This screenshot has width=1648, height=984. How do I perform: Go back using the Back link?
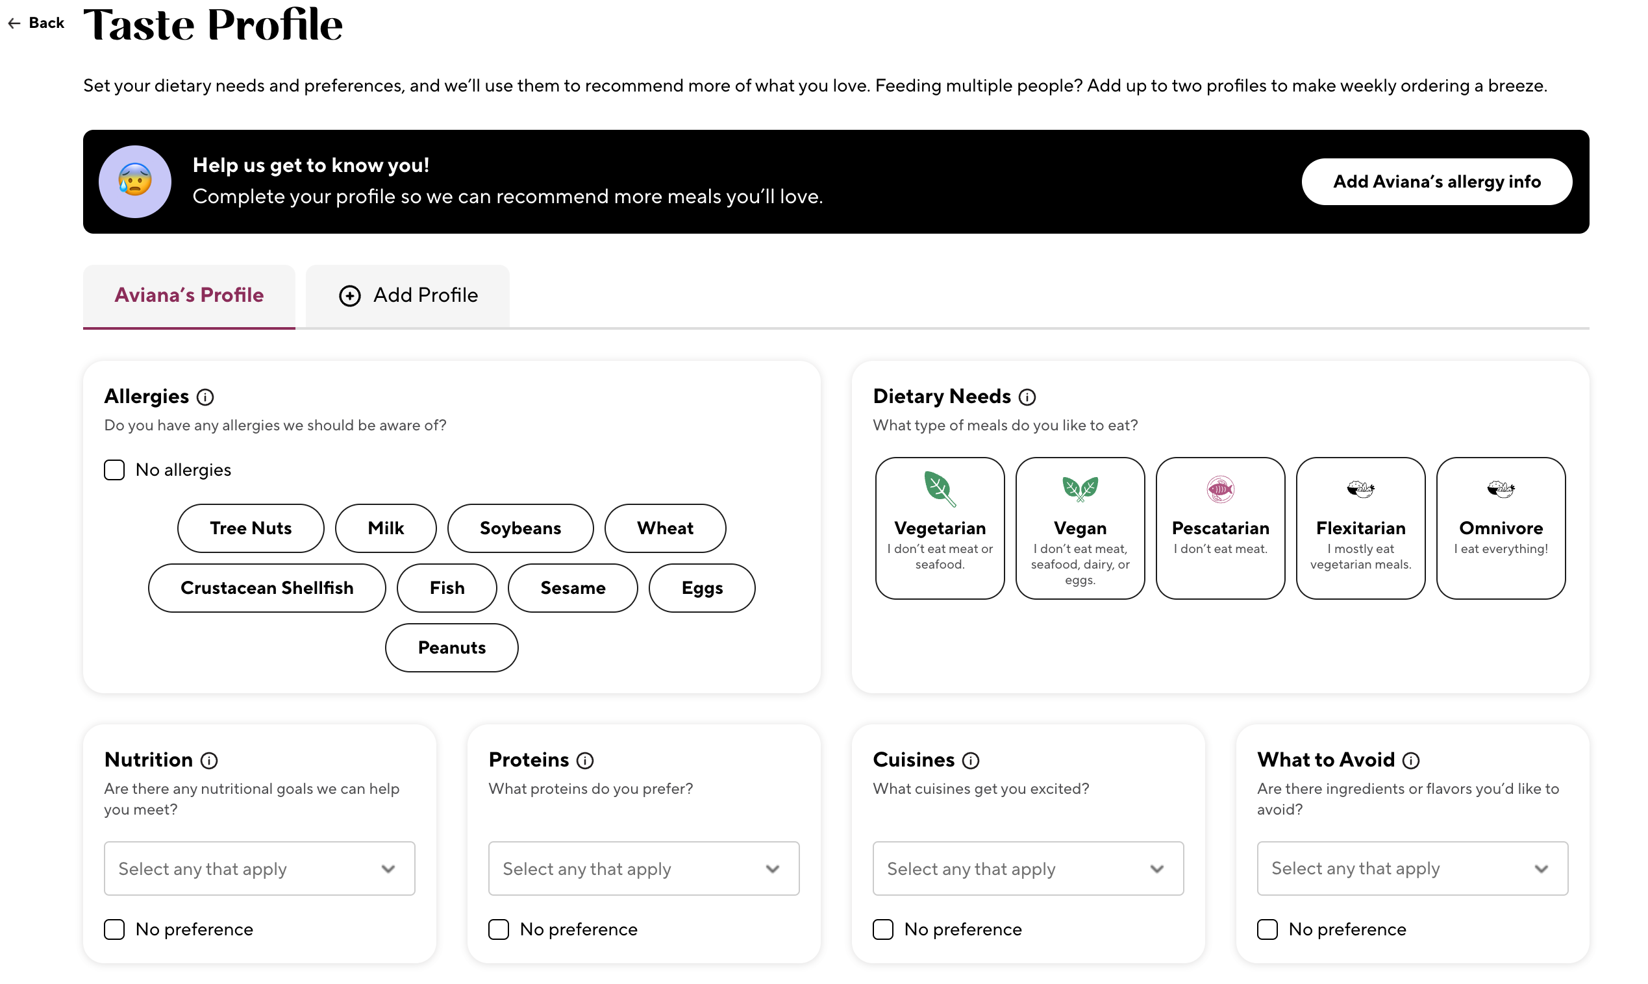[36, 23]
